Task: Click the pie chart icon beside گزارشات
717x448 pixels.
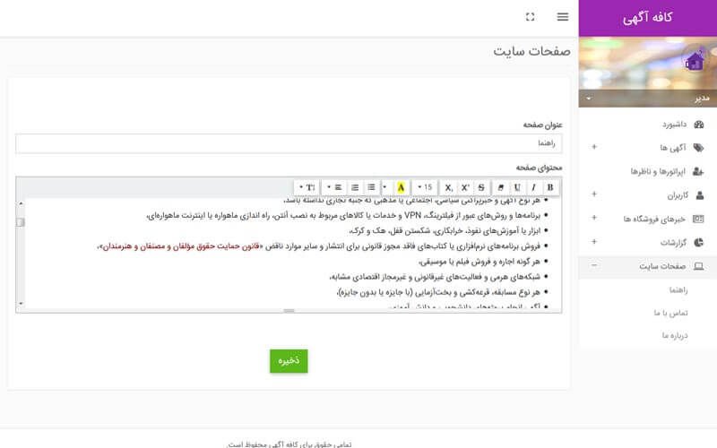Action: pos(699,243)
